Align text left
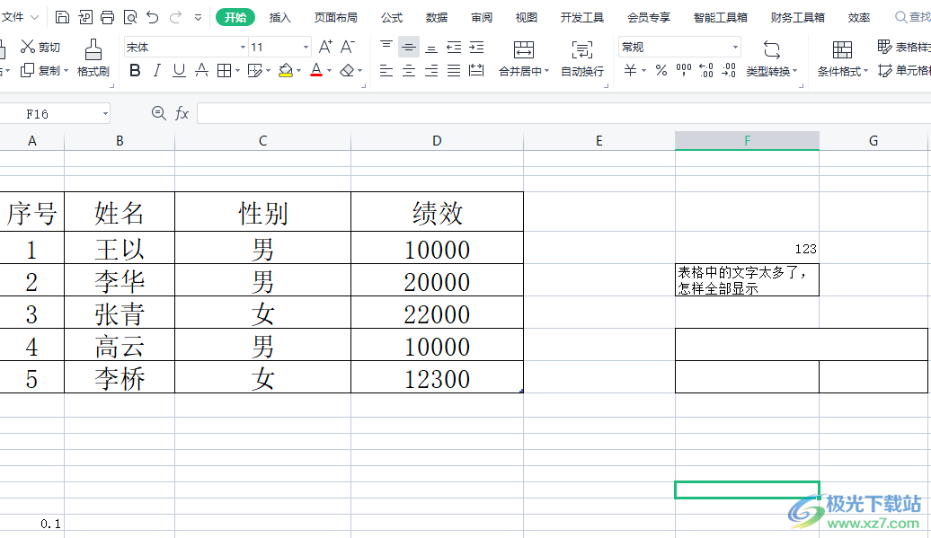Viewport: 931px width, 538px height. (386, 71)
